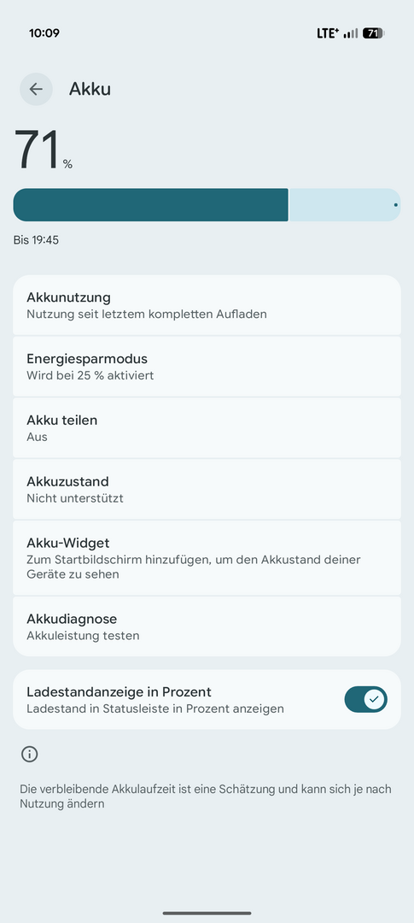
Task: Open the Akku-Widget option
Action: [x=207, y=558]
